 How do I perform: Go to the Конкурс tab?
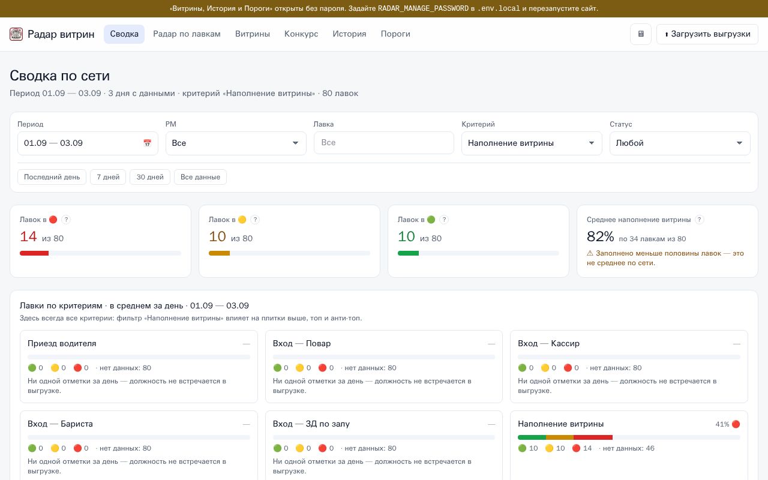click(301, 34)
